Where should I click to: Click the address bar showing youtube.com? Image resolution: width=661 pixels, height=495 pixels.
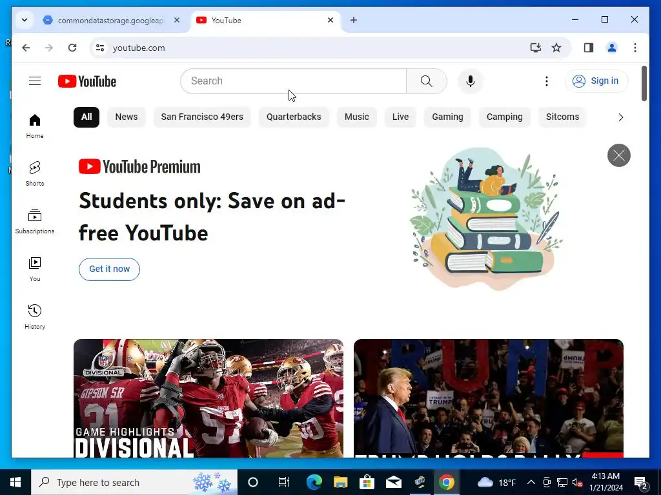click(312, 48)
